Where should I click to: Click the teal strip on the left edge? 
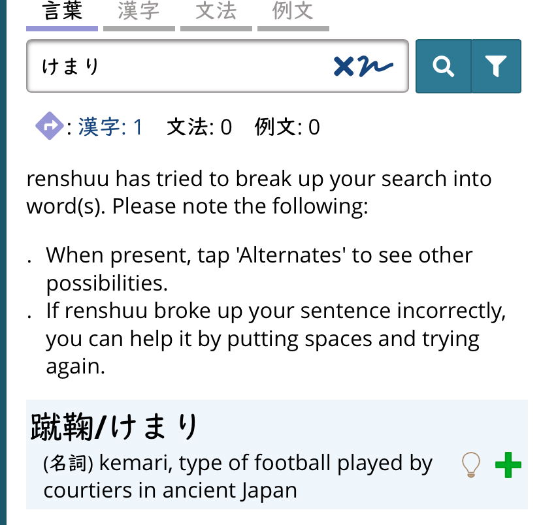[3, 261]
